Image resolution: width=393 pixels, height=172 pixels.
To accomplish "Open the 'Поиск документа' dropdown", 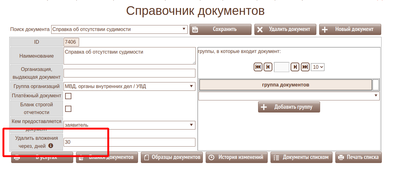I will tap(119, 29).
